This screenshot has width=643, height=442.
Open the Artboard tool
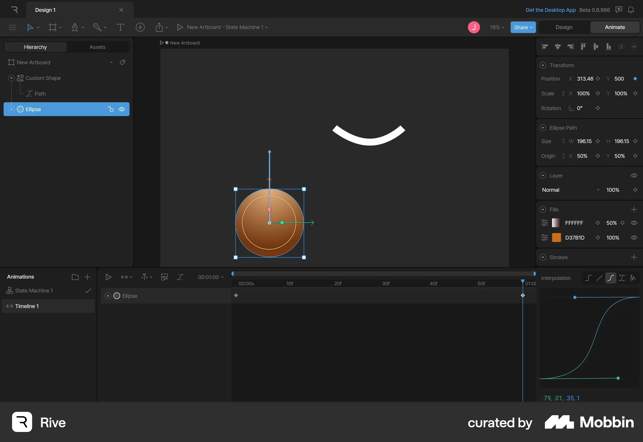[53, 27]
